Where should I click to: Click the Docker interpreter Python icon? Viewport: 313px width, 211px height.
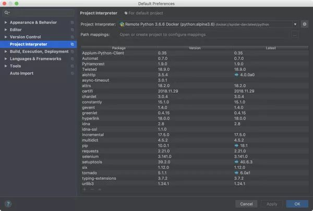pos(122,24)
